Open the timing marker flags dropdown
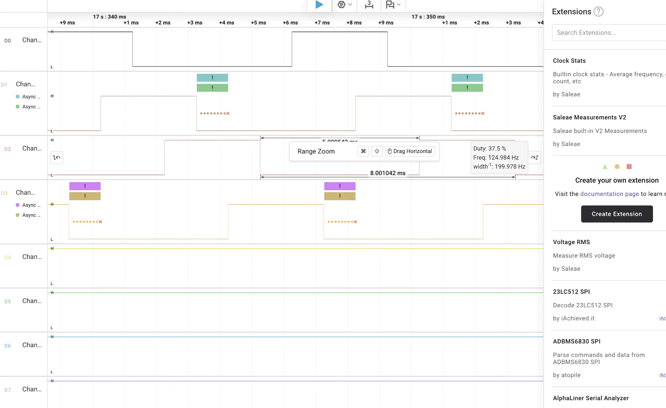 [393, 5]
